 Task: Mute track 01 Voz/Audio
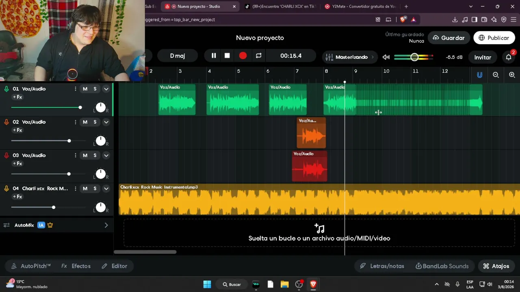[85, 89]
